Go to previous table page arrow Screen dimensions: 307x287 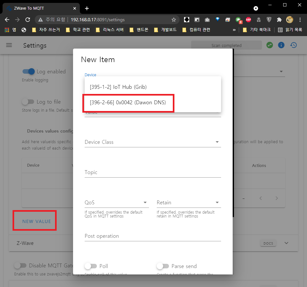[x=261, y=198]
